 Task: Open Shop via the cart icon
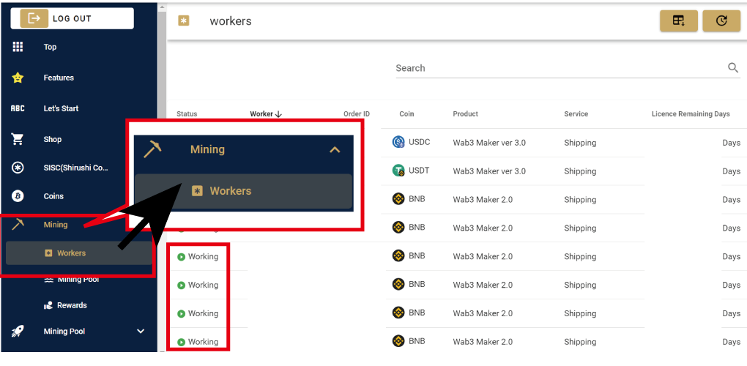click(x=18, y=140)
